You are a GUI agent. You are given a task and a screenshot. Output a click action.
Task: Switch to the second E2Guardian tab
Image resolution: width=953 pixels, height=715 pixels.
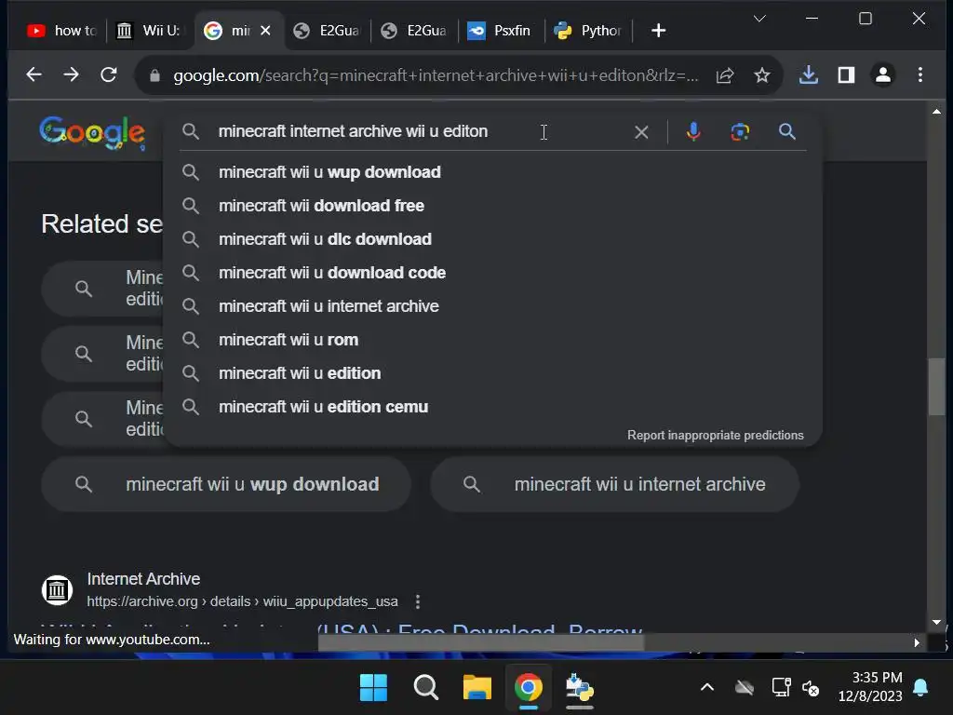click(414, 31)
